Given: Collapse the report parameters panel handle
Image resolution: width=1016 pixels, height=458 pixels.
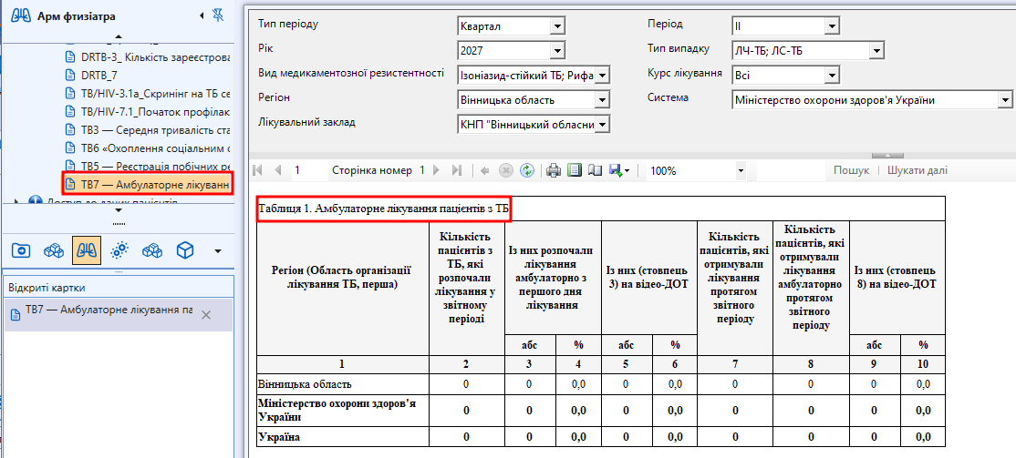Looking at the screenshot, I should tap(887, 156).
